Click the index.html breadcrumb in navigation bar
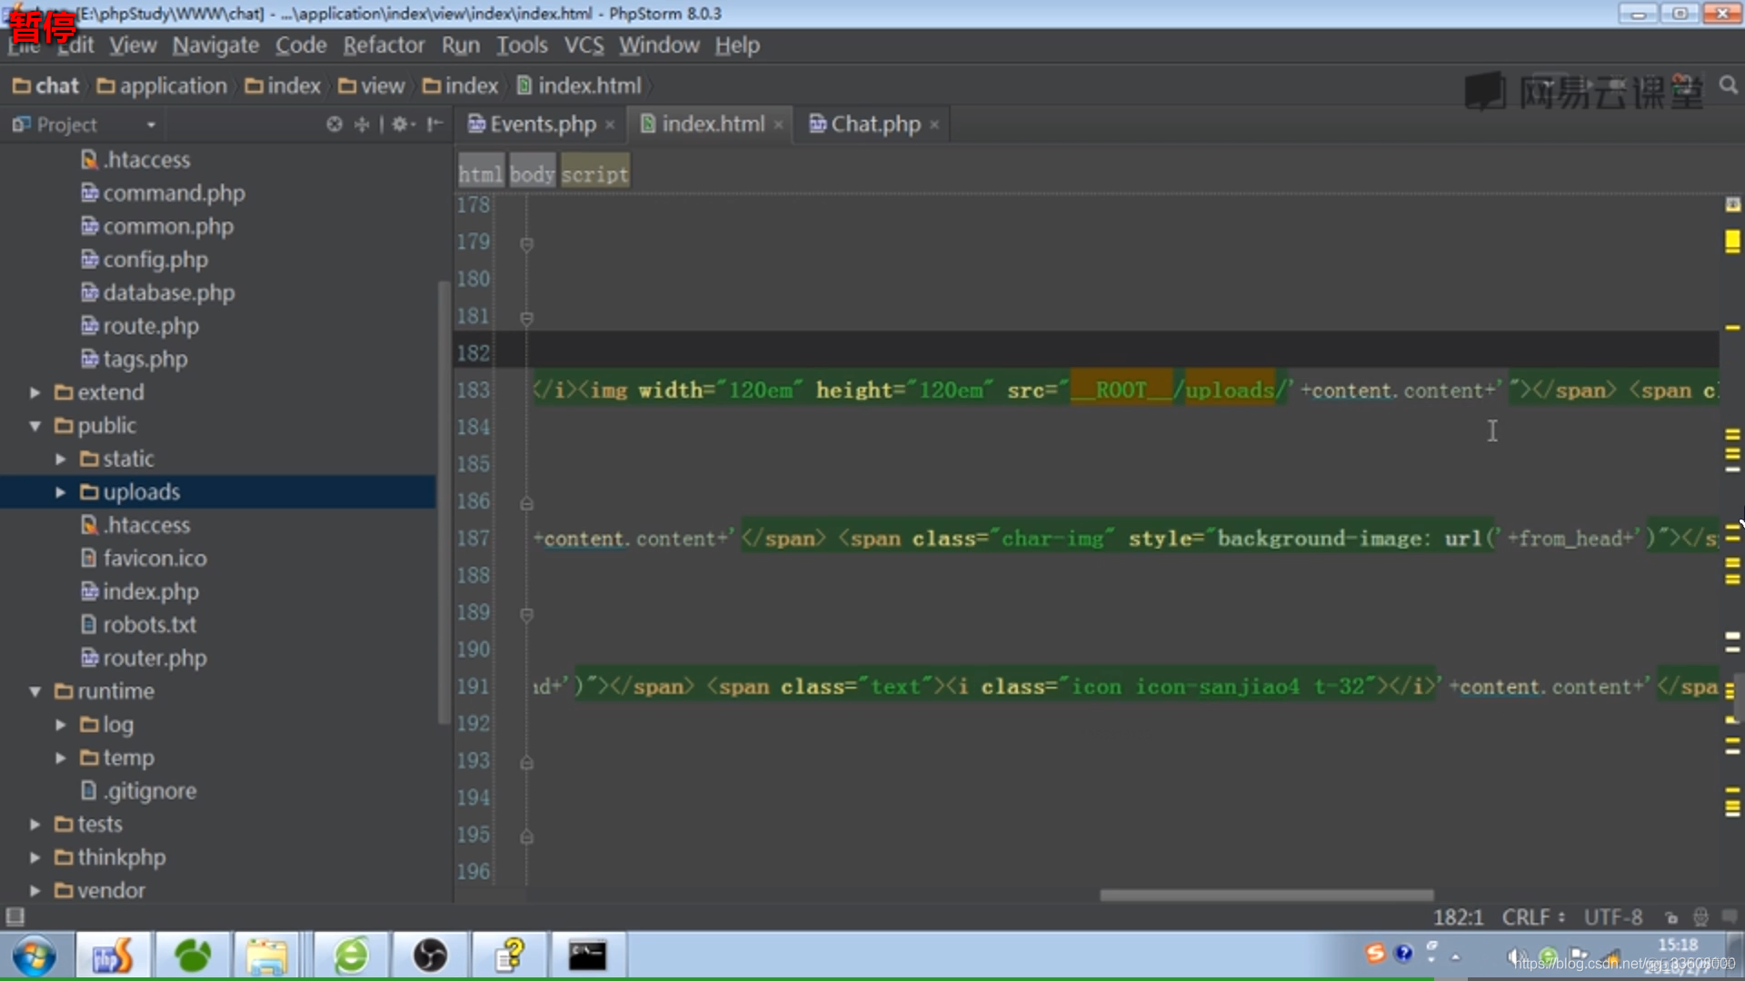This screenshot has width=1745, height=981. tap(579, 86)
